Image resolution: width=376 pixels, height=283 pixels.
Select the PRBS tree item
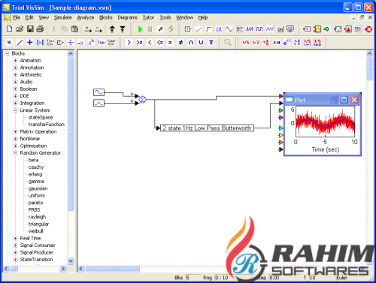34,209
